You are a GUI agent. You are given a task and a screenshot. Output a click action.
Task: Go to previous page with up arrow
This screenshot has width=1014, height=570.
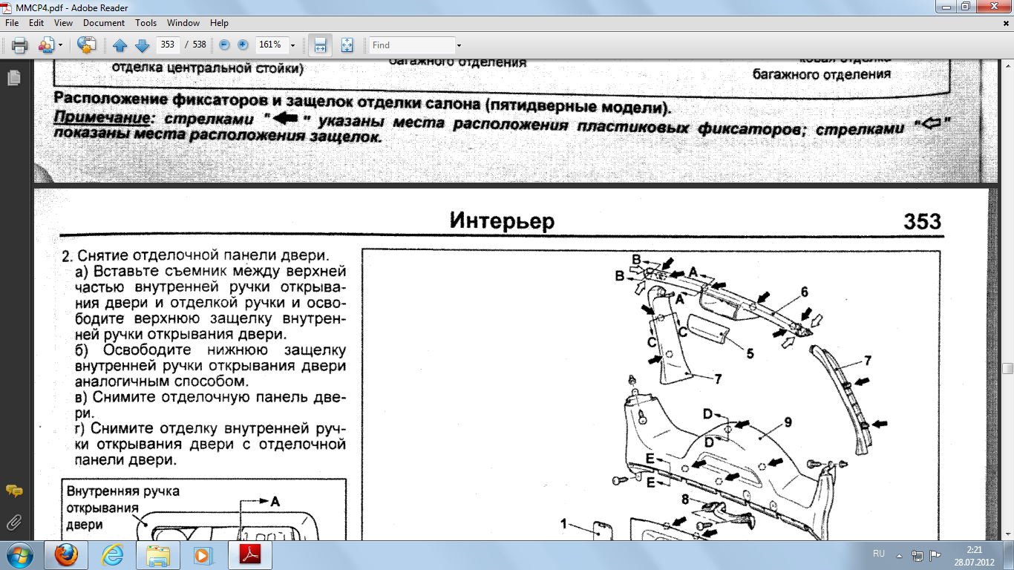(120, 45)
